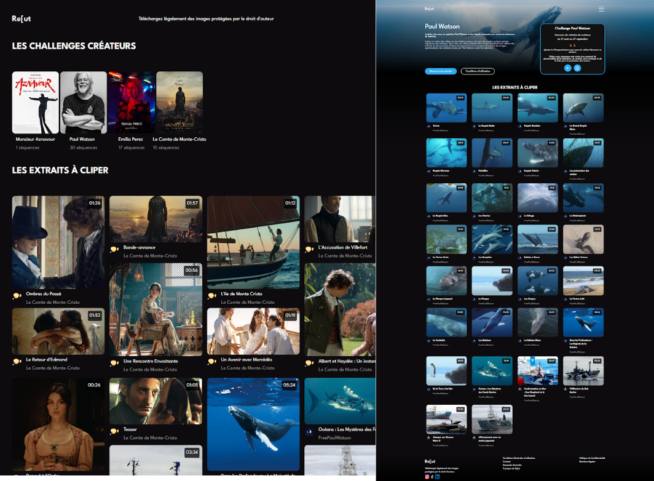Open the Teaser clip thumbnail
Viewport: 654px width, 481px height.
[x=156, y=401]
